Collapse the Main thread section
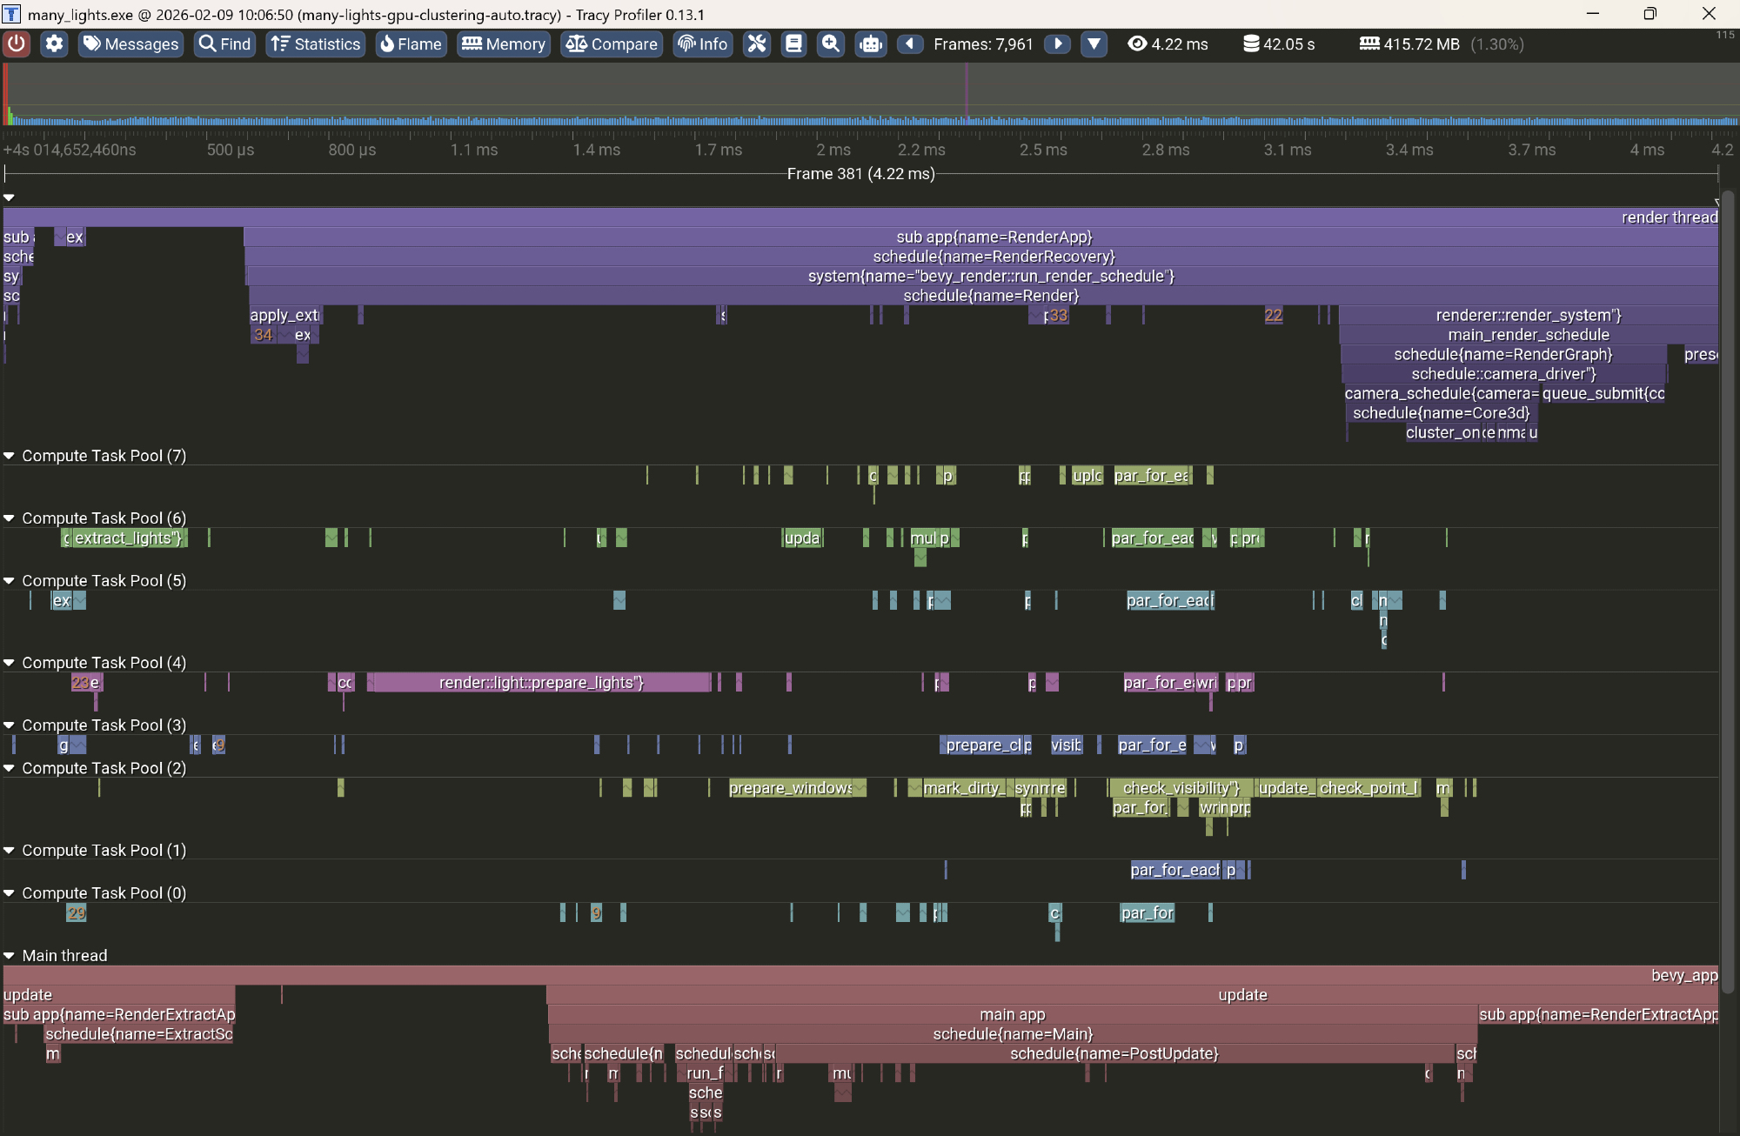 pos(10,955)
